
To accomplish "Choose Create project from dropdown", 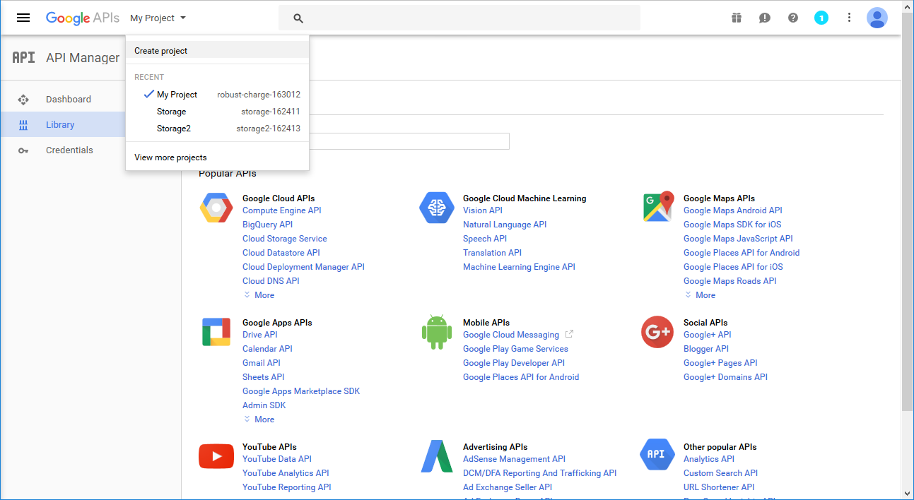I will coord(161,51).
